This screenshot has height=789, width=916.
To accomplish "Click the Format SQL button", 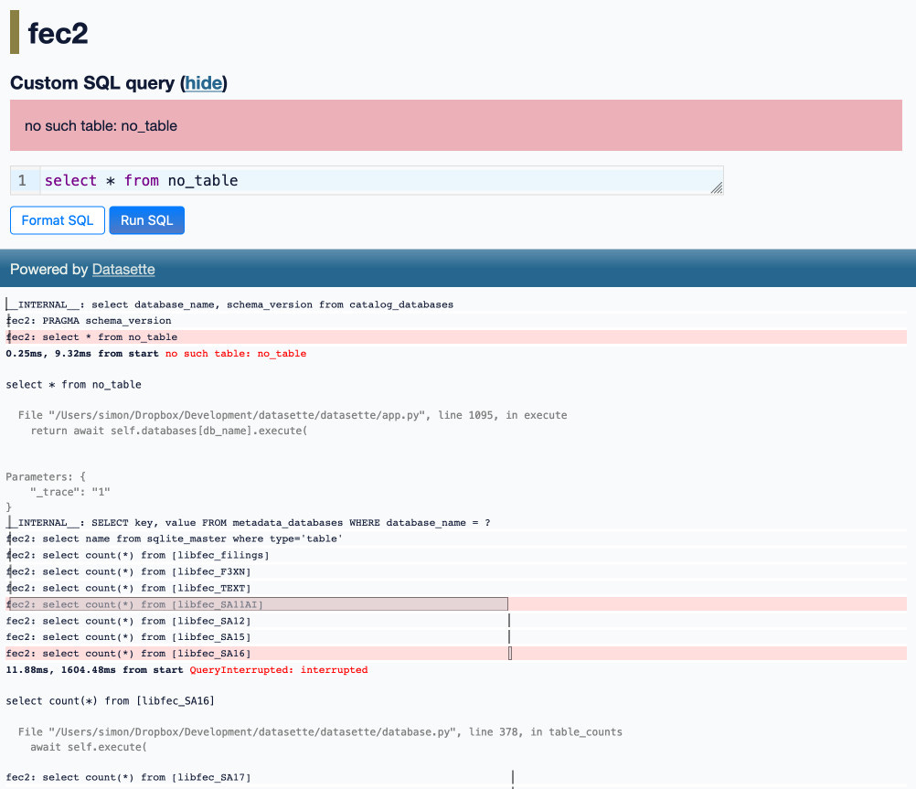I will 58,220.
